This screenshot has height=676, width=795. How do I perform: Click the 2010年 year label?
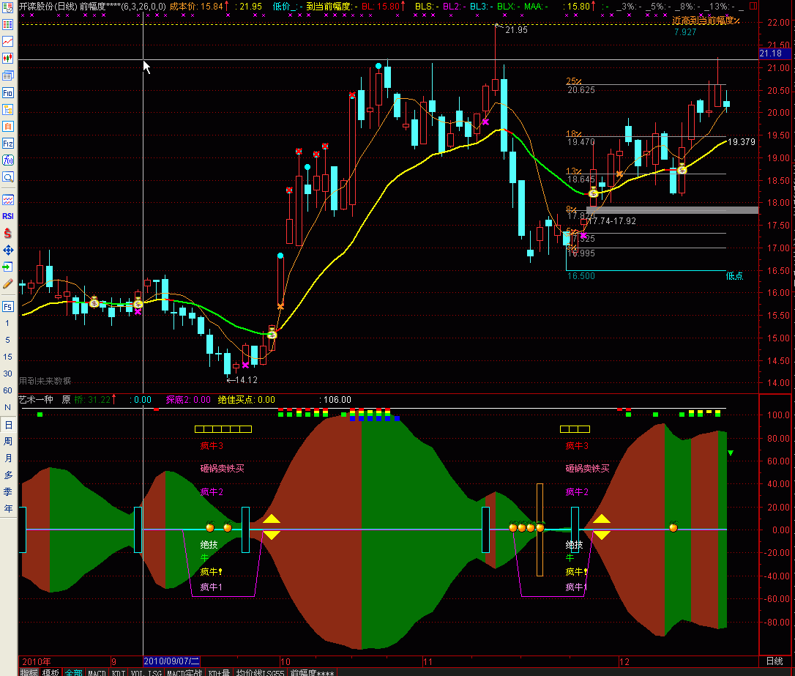(x=37, y=661)
